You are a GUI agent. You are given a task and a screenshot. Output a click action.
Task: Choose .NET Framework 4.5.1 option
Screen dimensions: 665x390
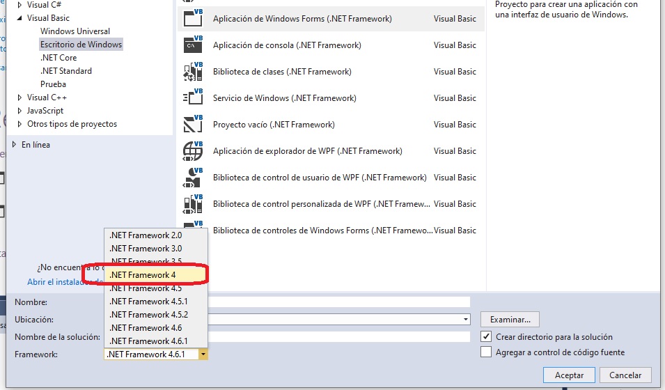(x=156, y=302)
